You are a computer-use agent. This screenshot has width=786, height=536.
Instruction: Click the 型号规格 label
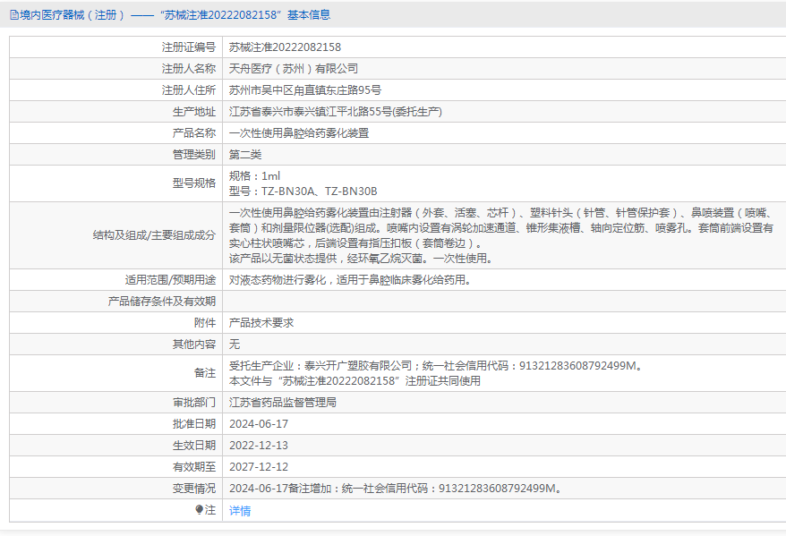pos(194,183)
